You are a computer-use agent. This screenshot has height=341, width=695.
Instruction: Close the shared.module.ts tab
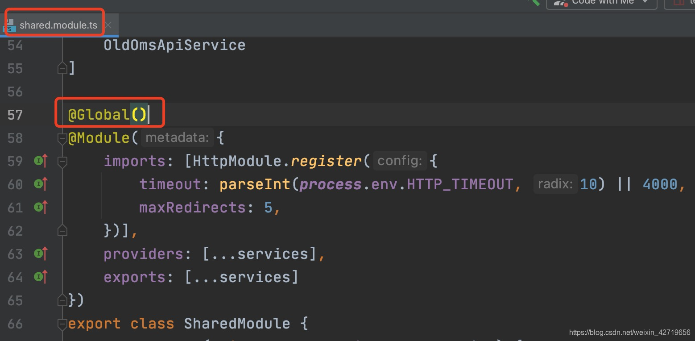tap(108, 25)
